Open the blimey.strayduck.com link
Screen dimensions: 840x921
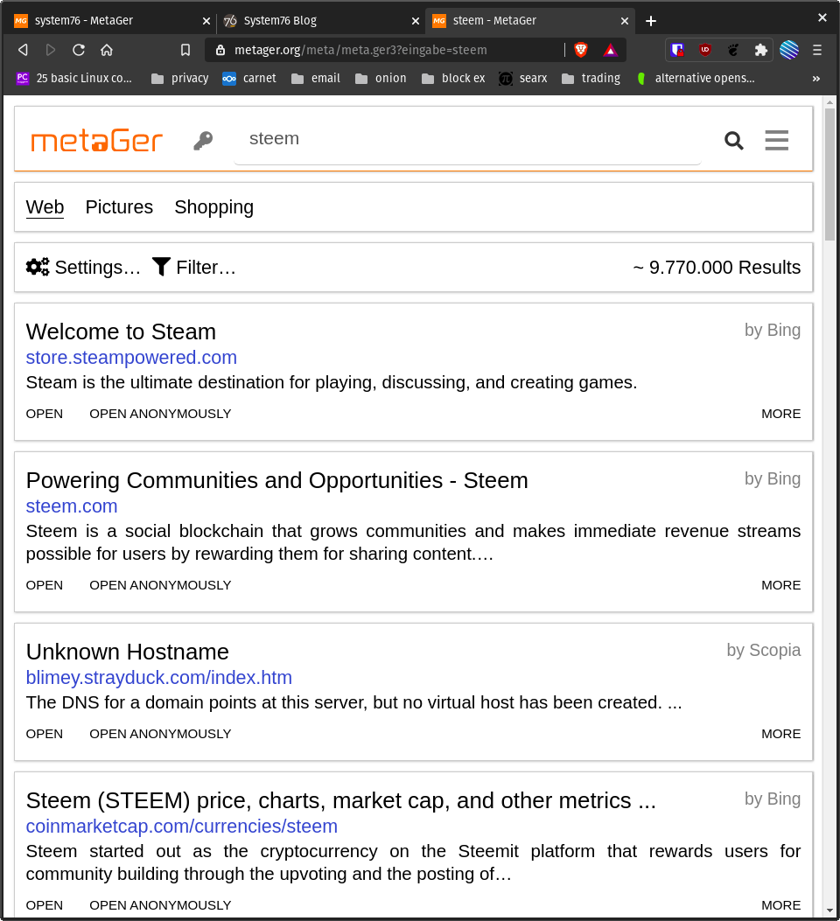pos(159,677)
